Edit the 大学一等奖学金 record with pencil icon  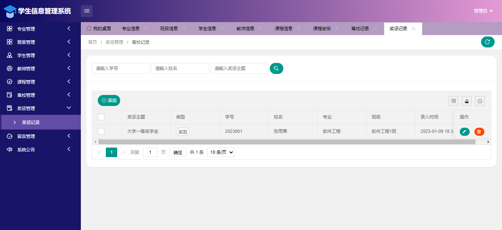click(465, 131)
